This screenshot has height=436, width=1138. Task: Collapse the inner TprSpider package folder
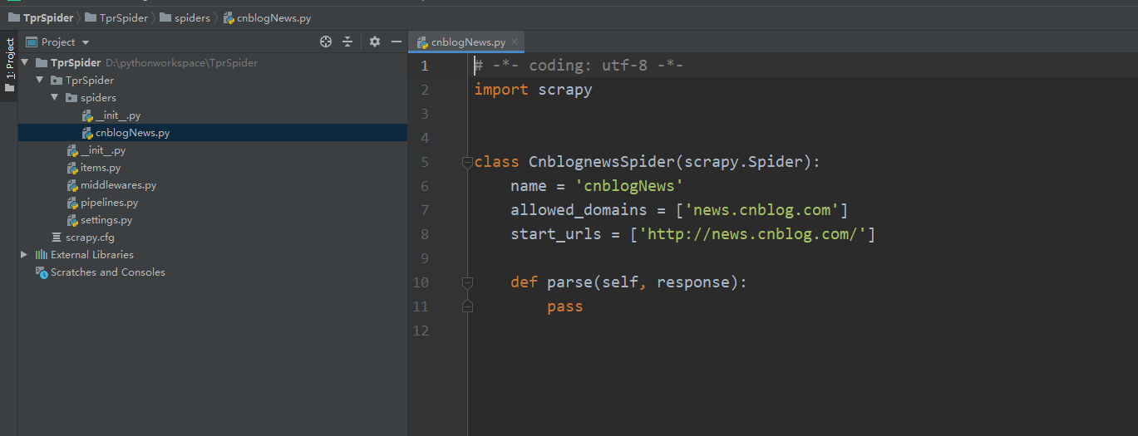tap(40, 81)
